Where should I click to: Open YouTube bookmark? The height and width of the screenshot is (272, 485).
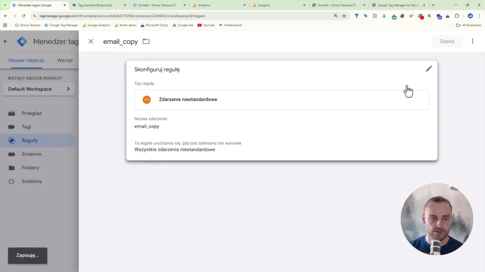pos(206,25)
